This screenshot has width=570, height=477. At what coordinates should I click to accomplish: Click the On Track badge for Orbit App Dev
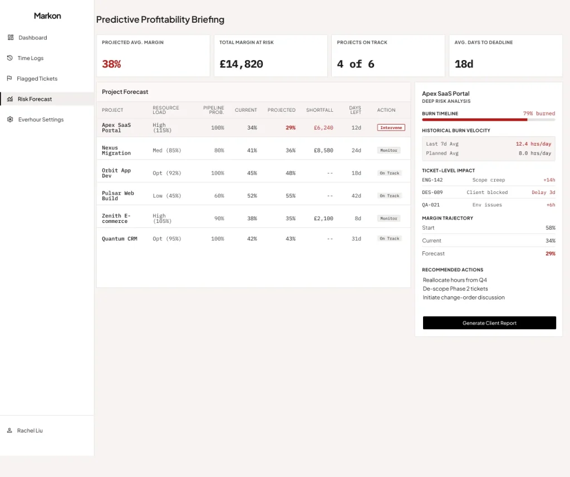click(x=389, y=173)
